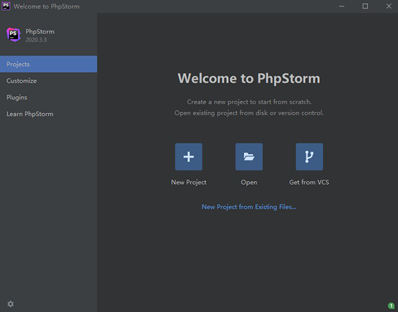Minimize the PhpStorm window
The height and width of the screenshot is (312, 398).
coord(342,7)
